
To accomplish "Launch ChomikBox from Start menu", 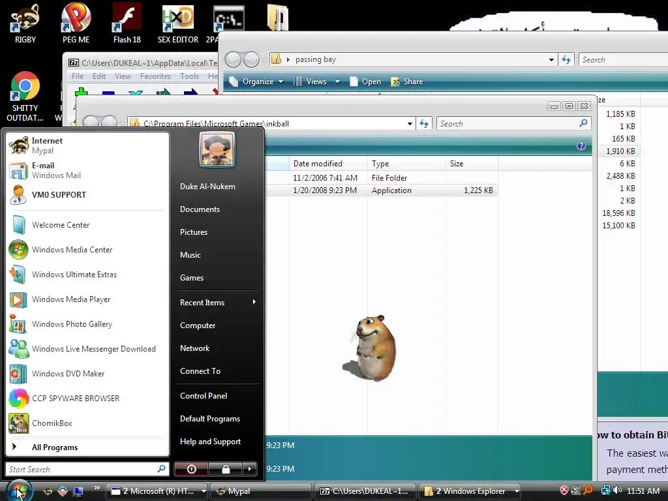I will [x=87, y=423].
